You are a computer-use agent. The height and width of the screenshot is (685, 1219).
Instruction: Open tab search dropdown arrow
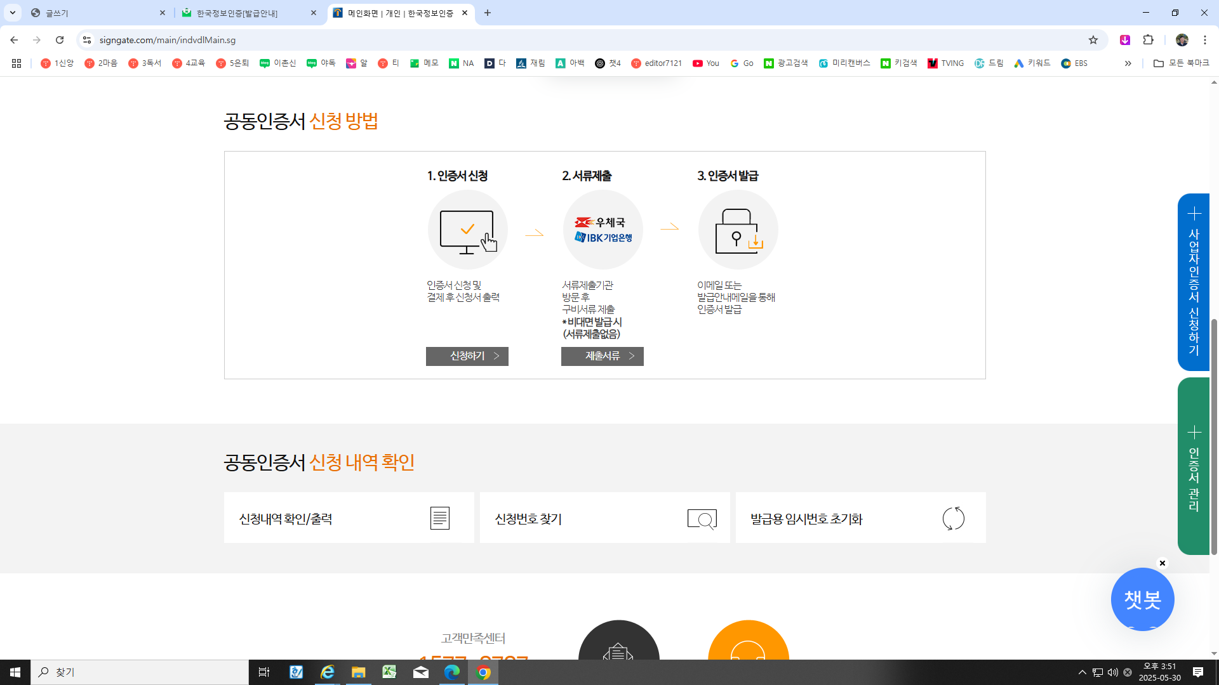coord(13,13)
